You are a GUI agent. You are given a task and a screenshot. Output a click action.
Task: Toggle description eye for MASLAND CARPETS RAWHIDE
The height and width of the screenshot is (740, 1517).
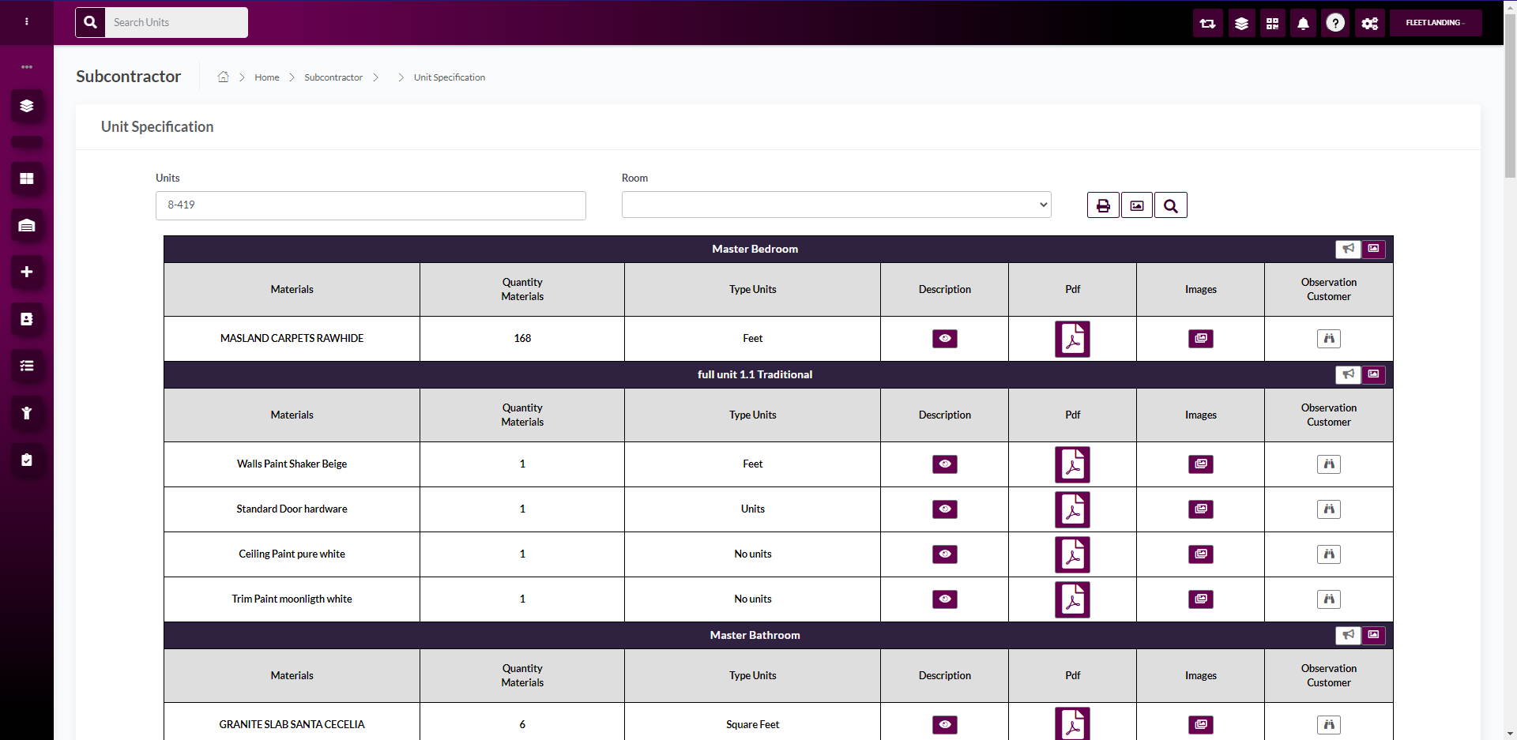click(x=944, y=339)
